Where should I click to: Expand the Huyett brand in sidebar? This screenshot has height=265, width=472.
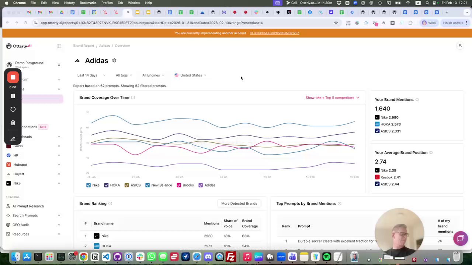pyautogui.click(x=59, y=174)
